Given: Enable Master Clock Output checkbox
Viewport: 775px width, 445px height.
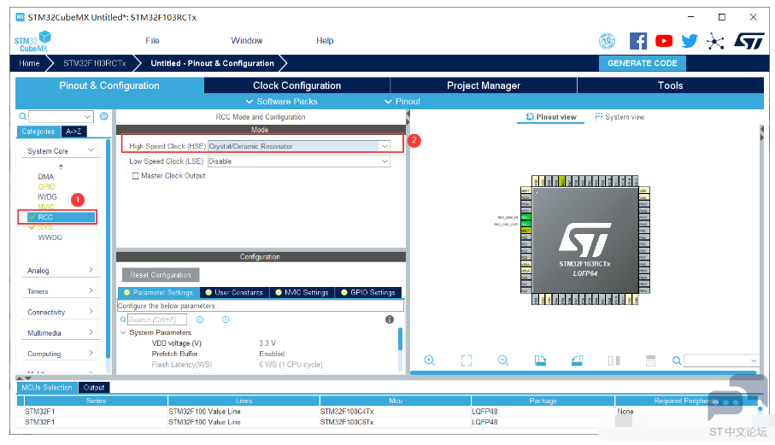Looking at the screenshot, I should tap(135, 176).
